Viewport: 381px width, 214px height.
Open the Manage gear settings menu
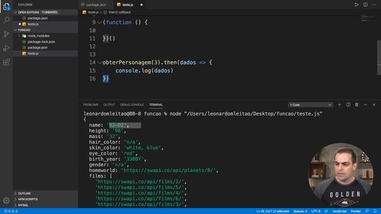click(x=7, y=200)
